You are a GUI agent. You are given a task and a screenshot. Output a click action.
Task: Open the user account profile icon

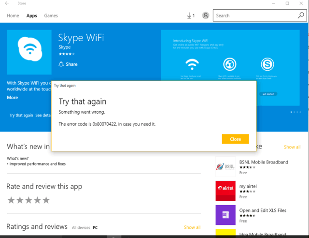206,15
